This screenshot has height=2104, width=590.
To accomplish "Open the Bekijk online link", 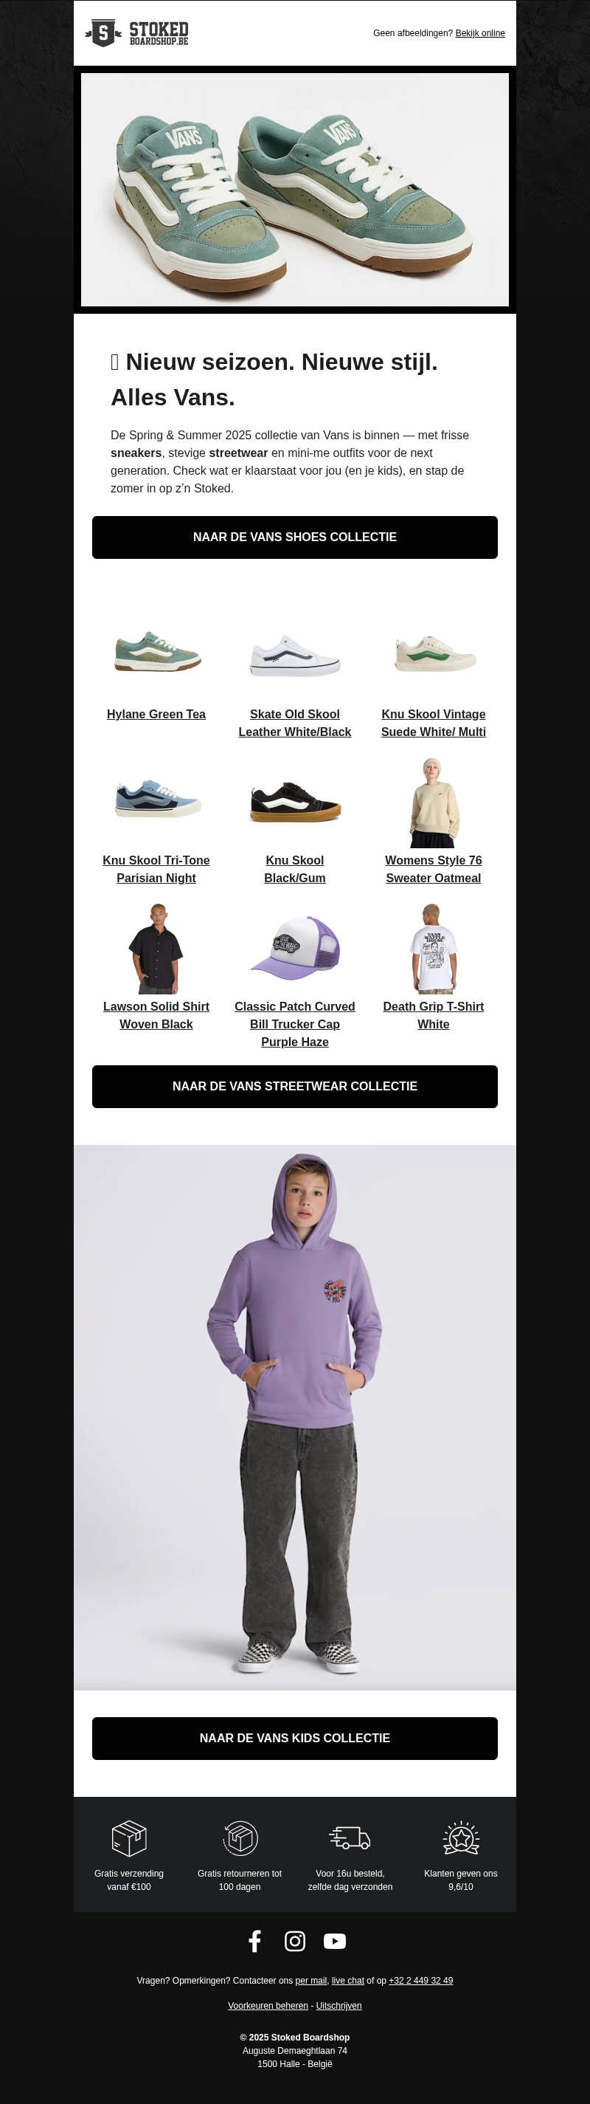I will 480,33.
